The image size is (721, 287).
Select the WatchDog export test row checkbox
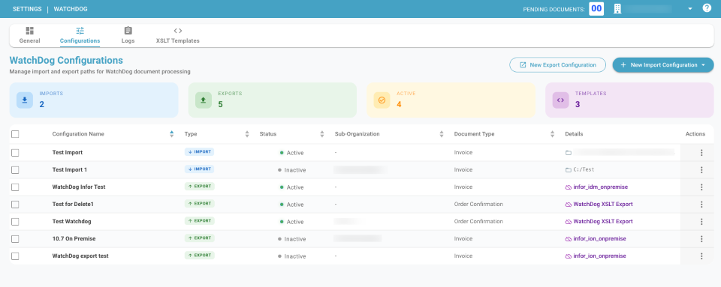15,256
